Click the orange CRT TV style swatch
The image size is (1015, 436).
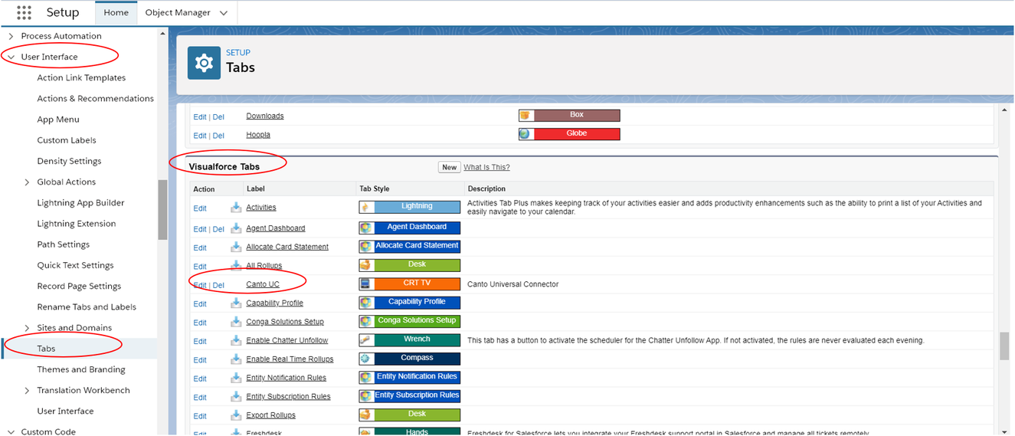tap(417, 284)
